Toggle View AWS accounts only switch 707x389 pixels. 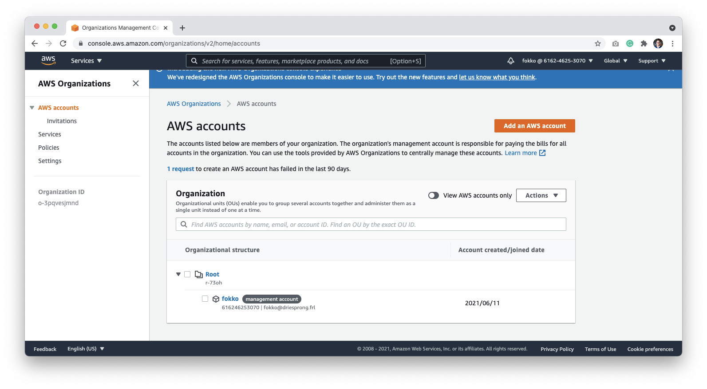[x=434, y=195]
